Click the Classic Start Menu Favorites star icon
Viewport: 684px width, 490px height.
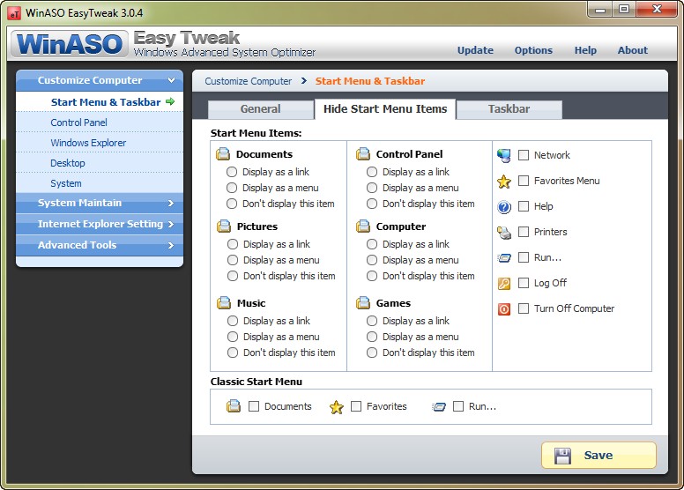pyautogui.click(x=337, y=407)
